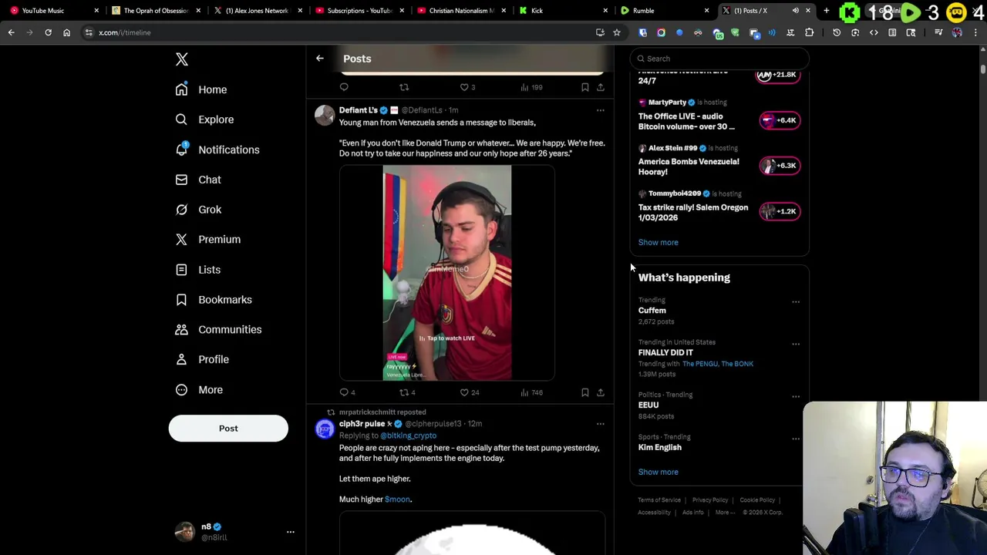The width and height of the screenshot is (987, 555).
Task: Like the top post with 3 likes
Action: (x=464, y=87)
